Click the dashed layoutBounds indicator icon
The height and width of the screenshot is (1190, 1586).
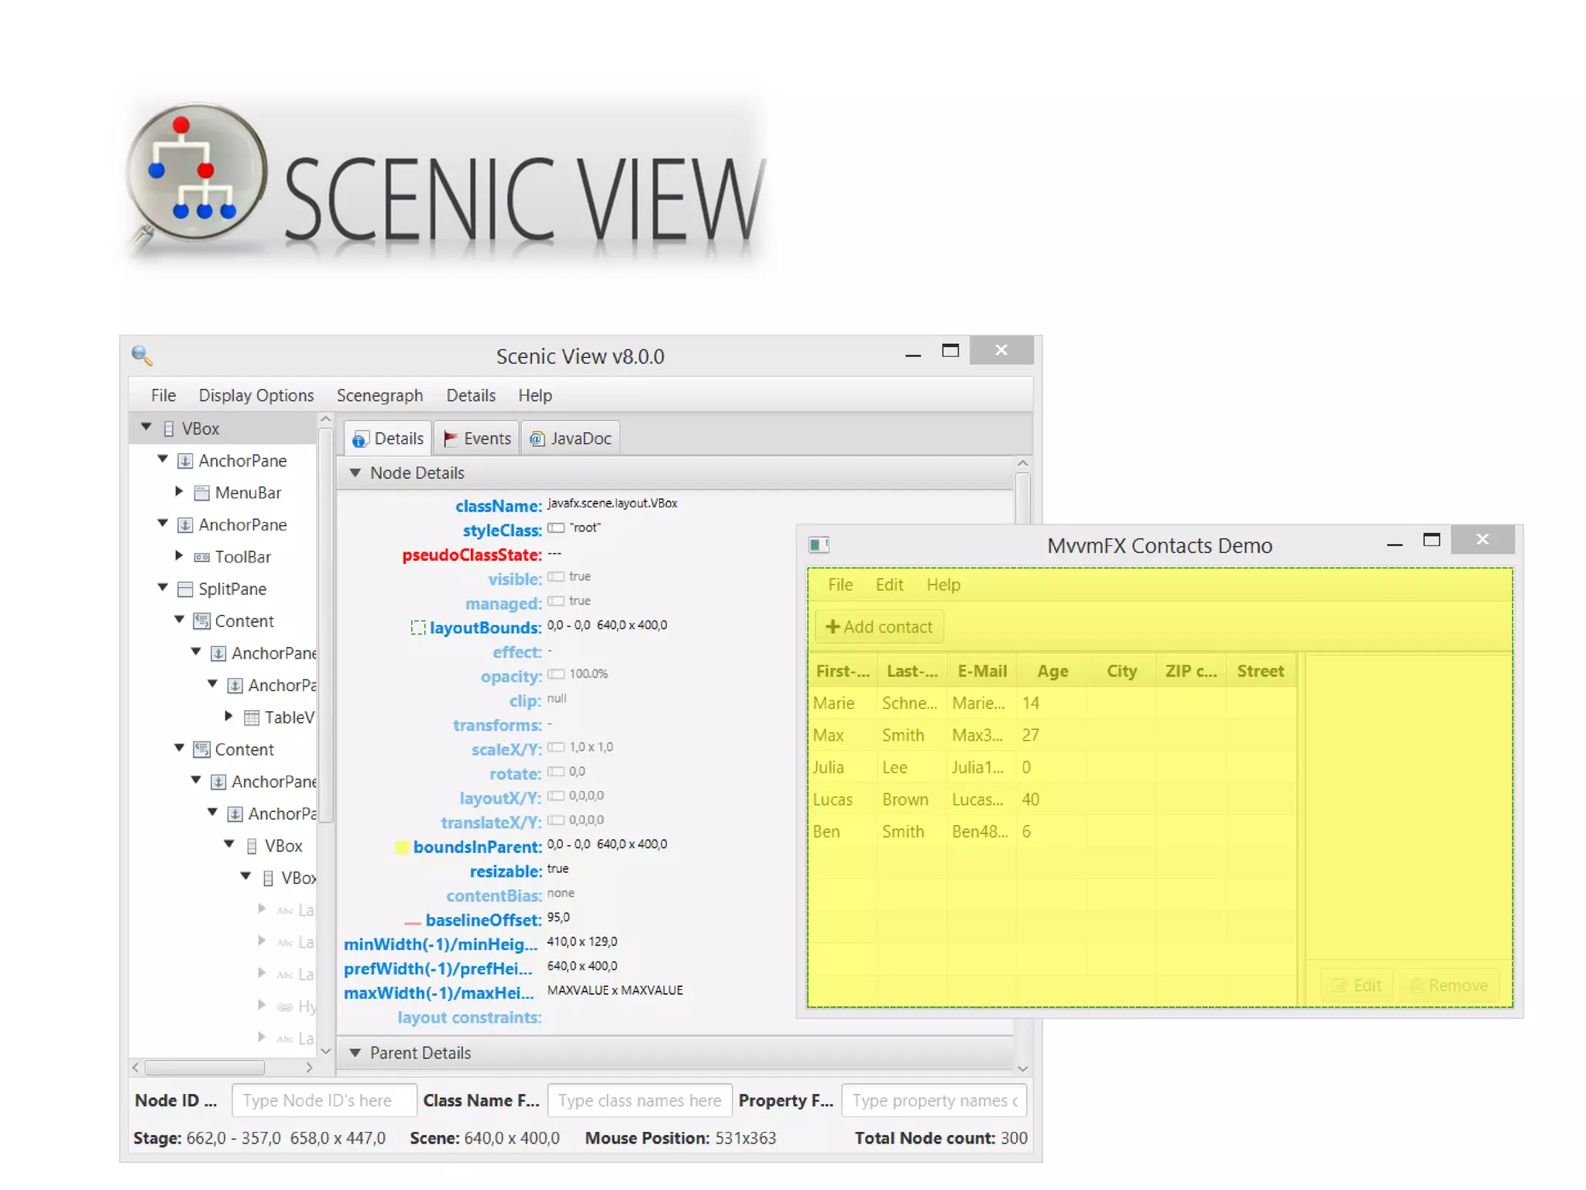point(417,628)
